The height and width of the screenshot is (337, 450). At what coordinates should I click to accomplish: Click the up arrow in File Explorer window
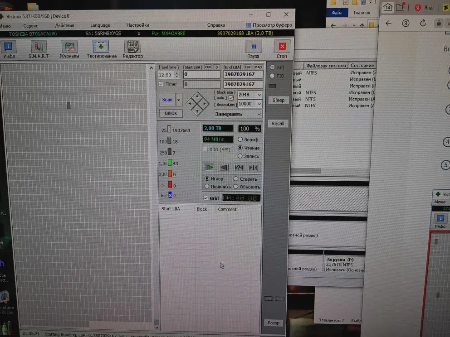(362, 25)
